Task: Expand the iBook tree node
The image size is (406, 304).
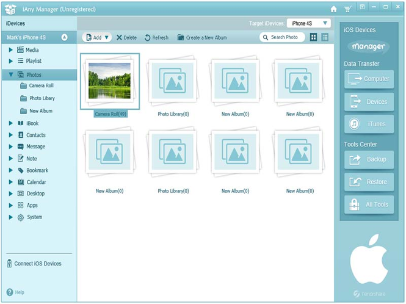Action: tap(10, 123)
